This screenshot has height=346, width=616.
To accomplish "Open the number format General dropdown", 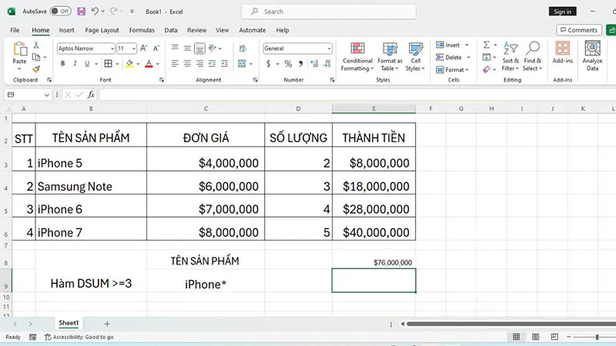I will pos(329,48).
